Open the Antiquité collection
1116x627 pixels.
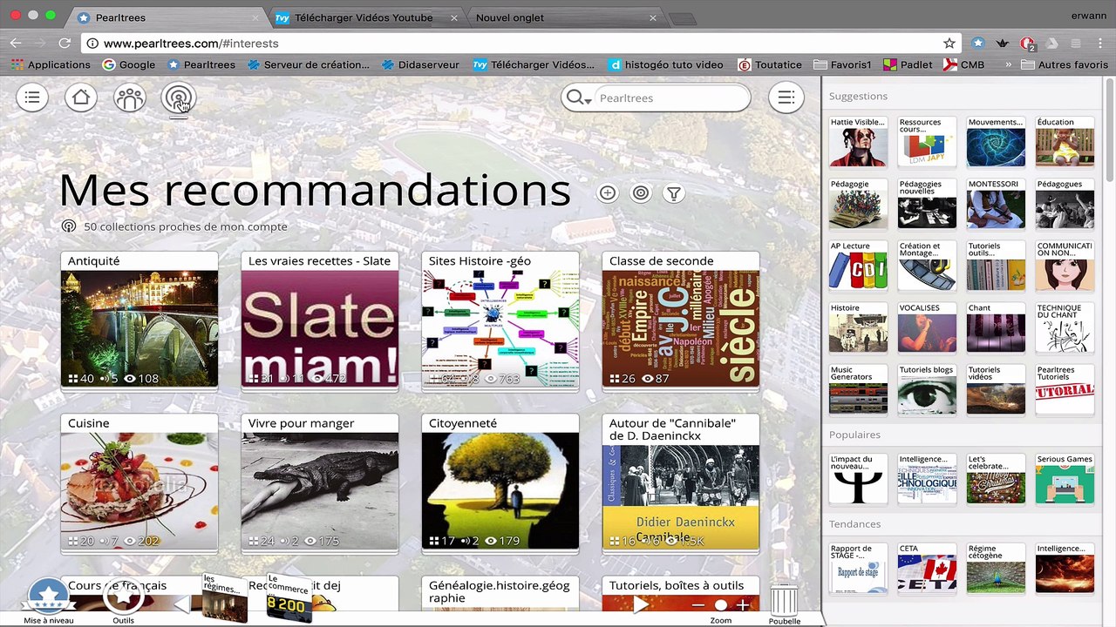click(x=139, y=320)
